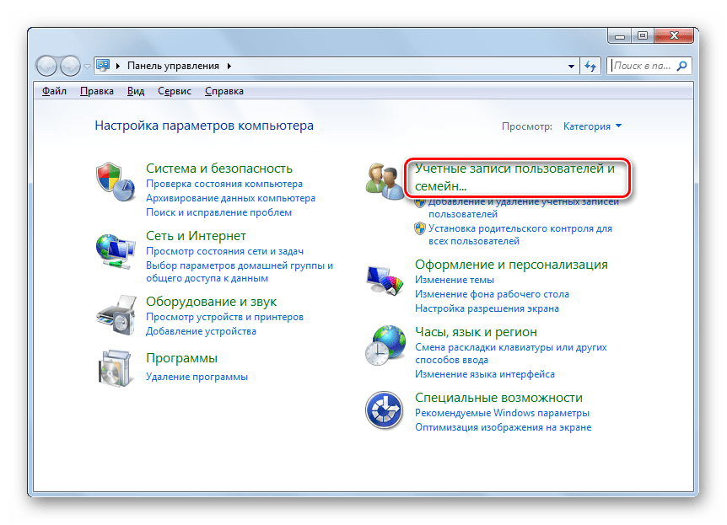This screenshot has height=525, width=727.
Task: Click the Network and Internet globe icon
Action: point(116,251)
